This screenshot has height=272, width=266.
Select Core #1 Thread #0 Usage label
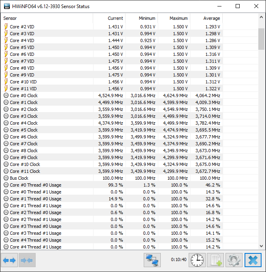point(36,199)
